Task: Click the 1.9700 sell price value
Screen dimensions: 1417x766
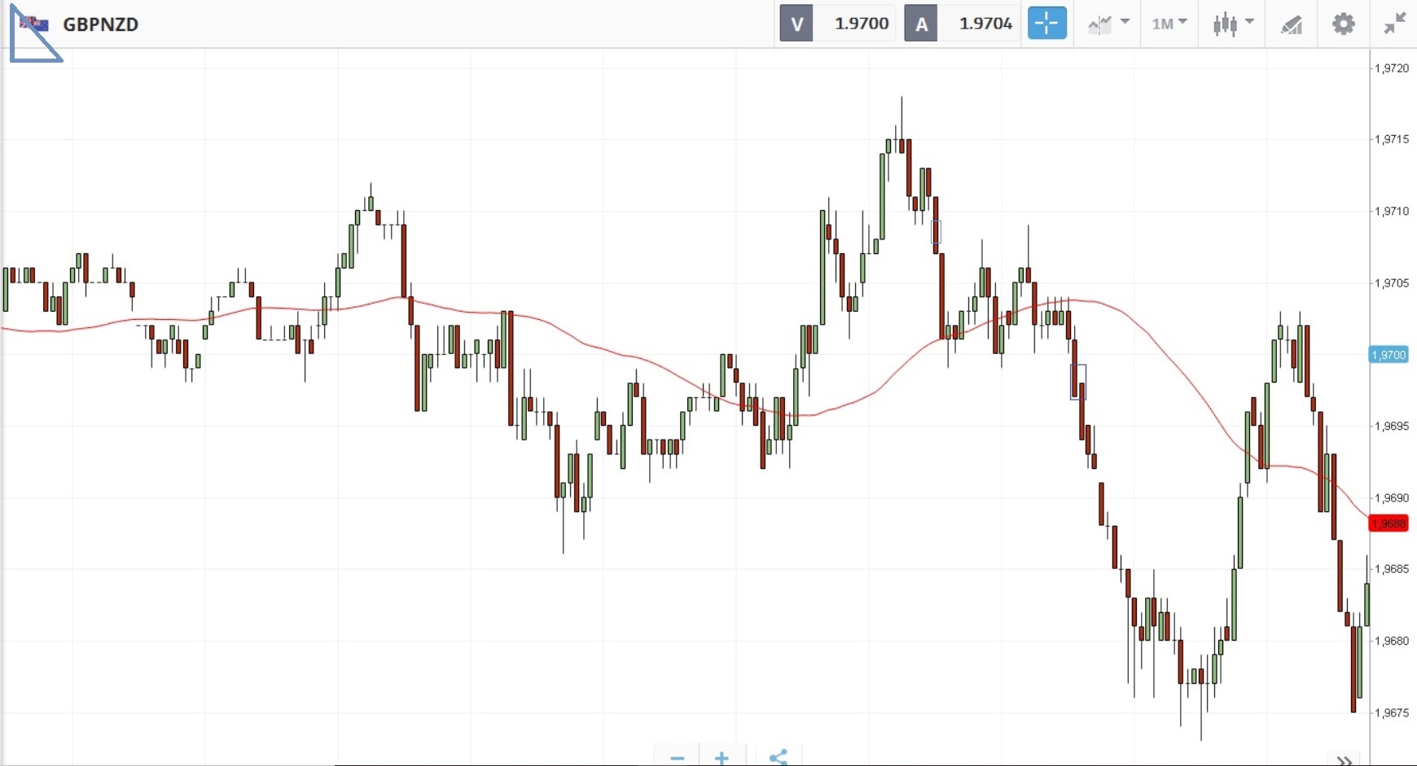Action: pos(862,24)
